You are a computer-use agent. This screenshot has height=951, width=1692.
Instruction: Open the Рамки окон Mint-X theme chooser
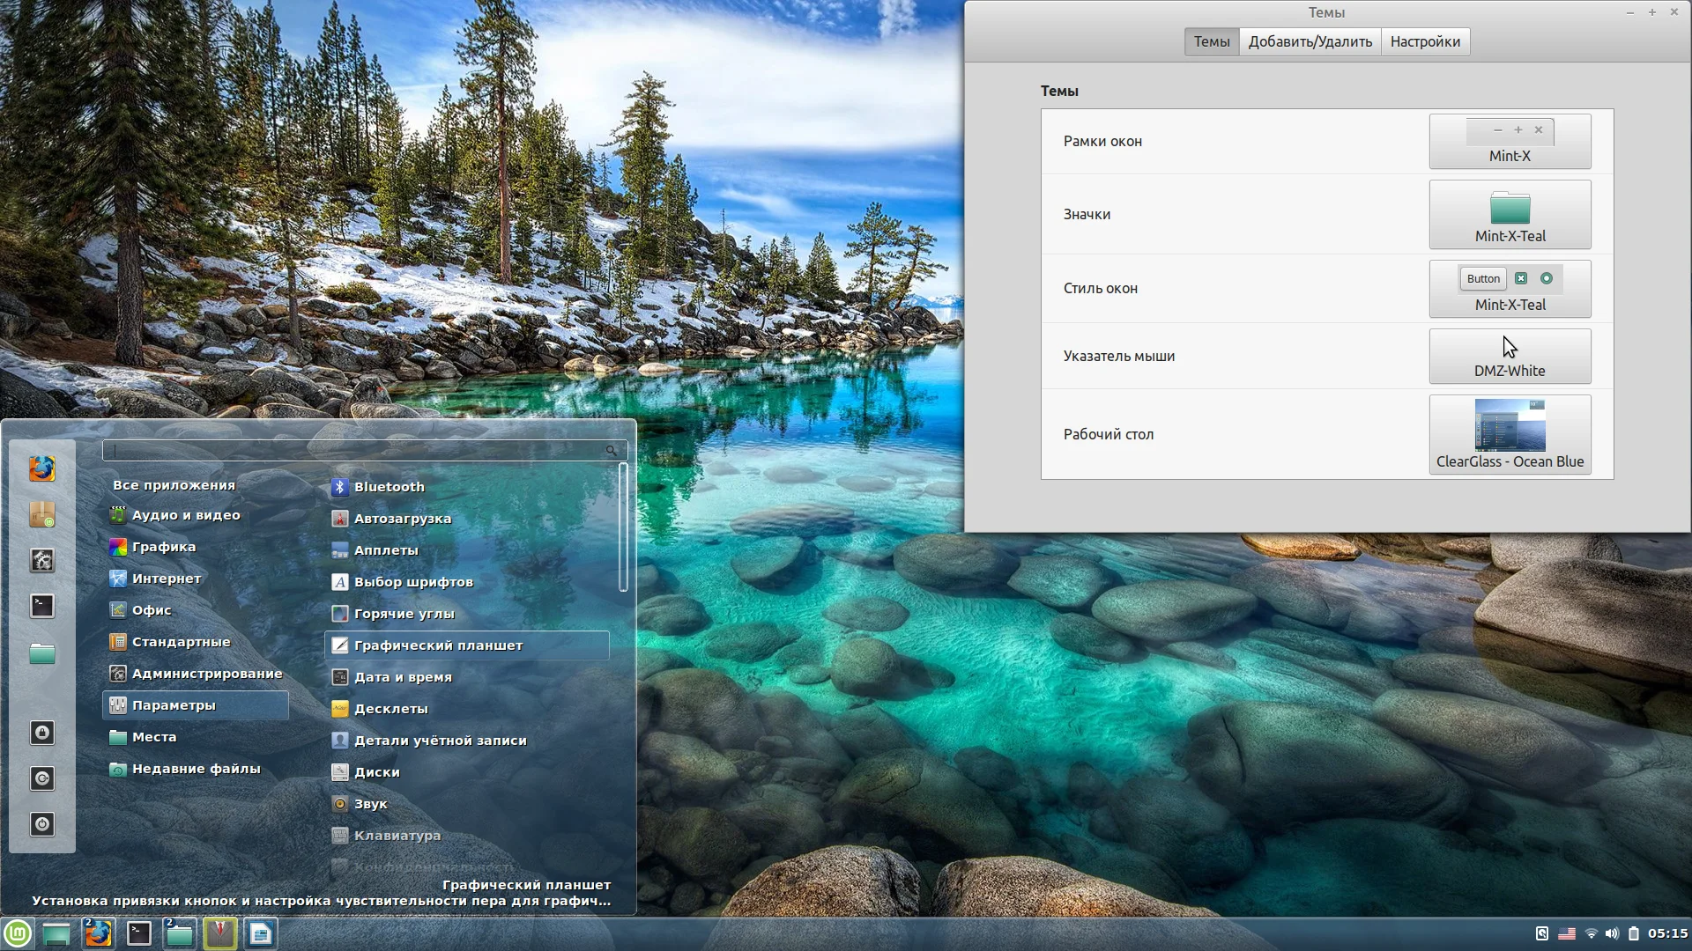pos(1510,141)
